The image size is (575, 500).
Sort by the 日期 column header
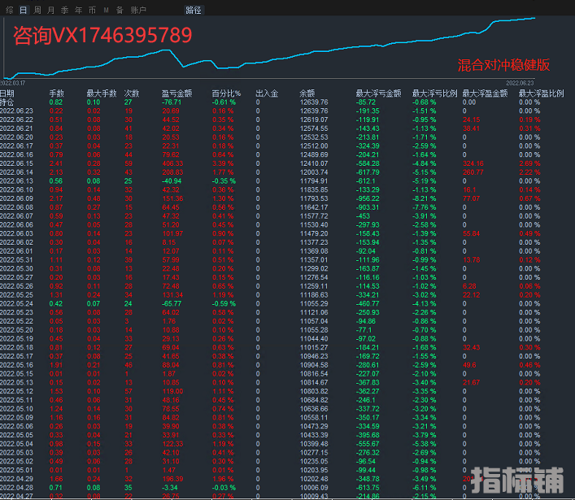[7, 93]
